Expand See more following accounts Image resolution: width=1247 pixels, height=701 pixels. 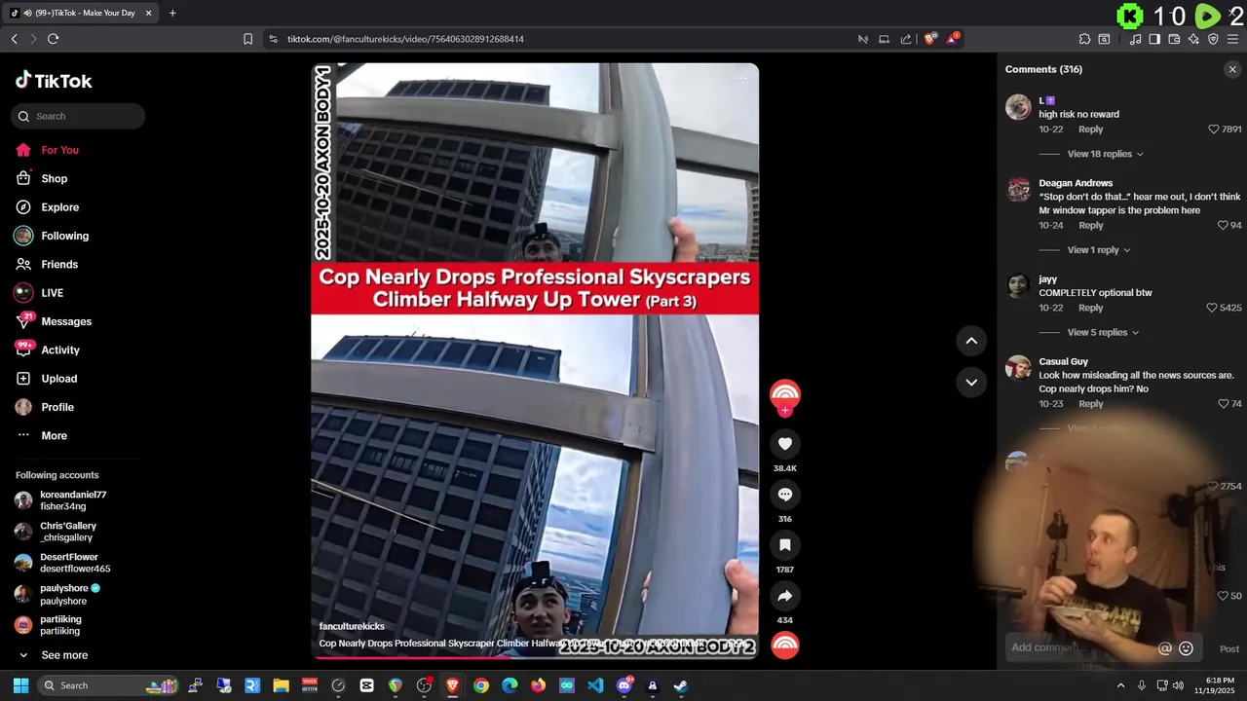[x=64, y=655]
